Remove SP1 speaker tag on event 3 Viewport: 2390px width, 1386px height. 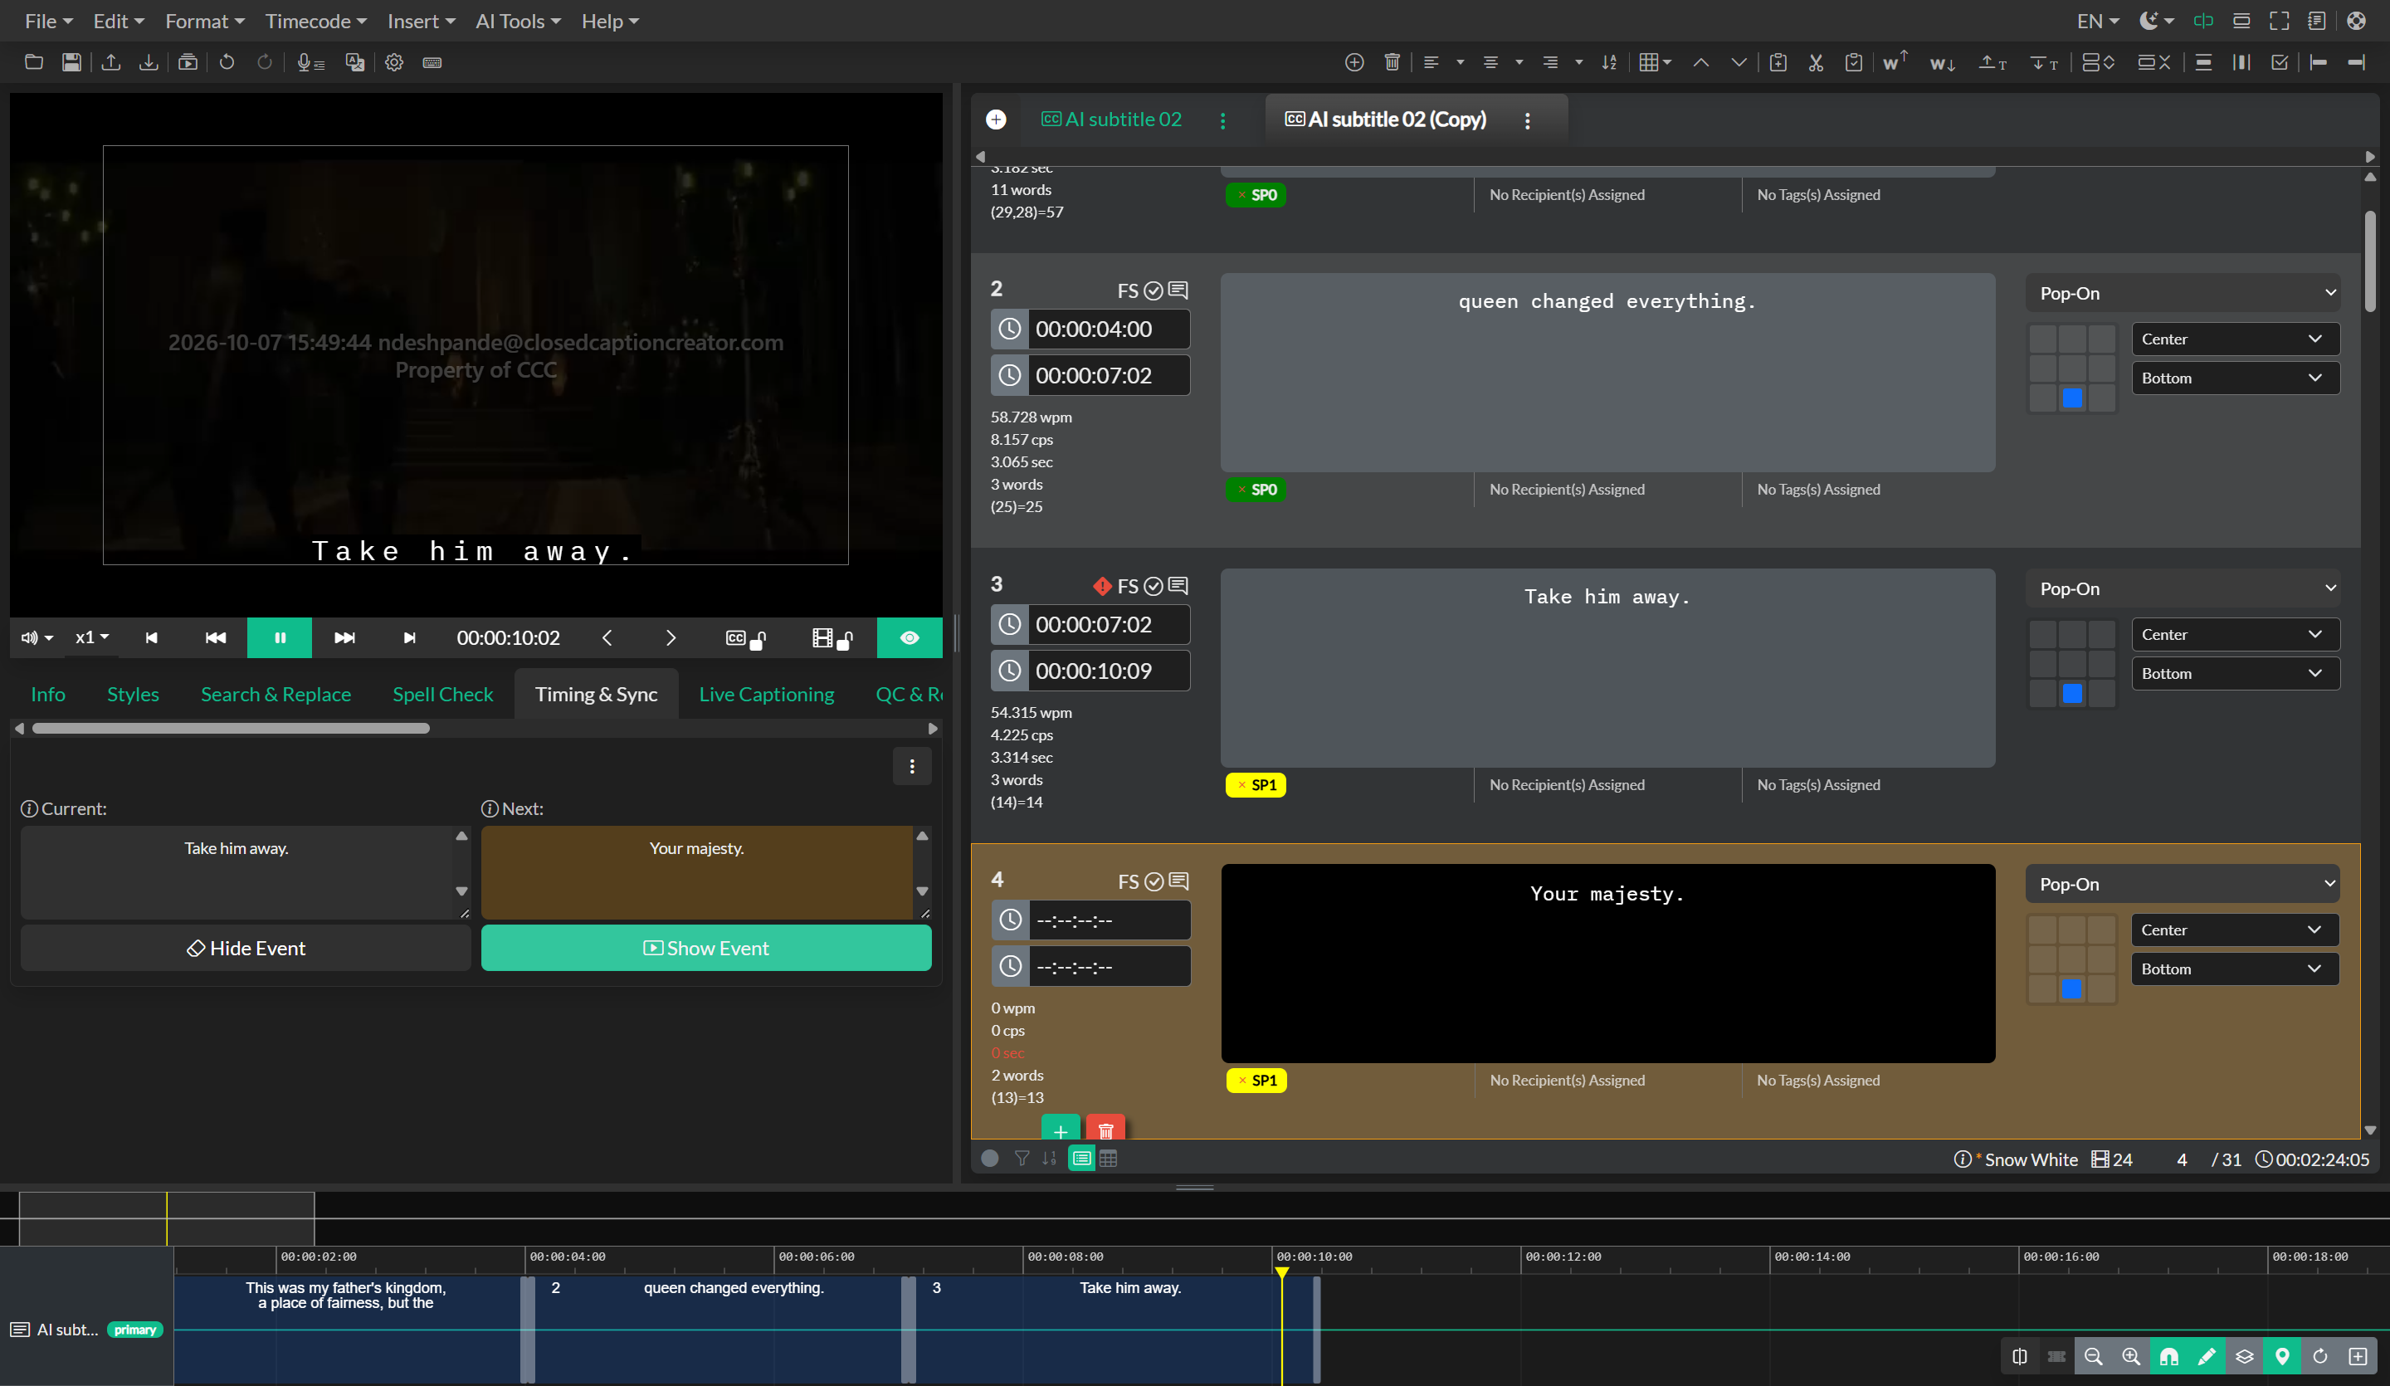pos(1242,784)
